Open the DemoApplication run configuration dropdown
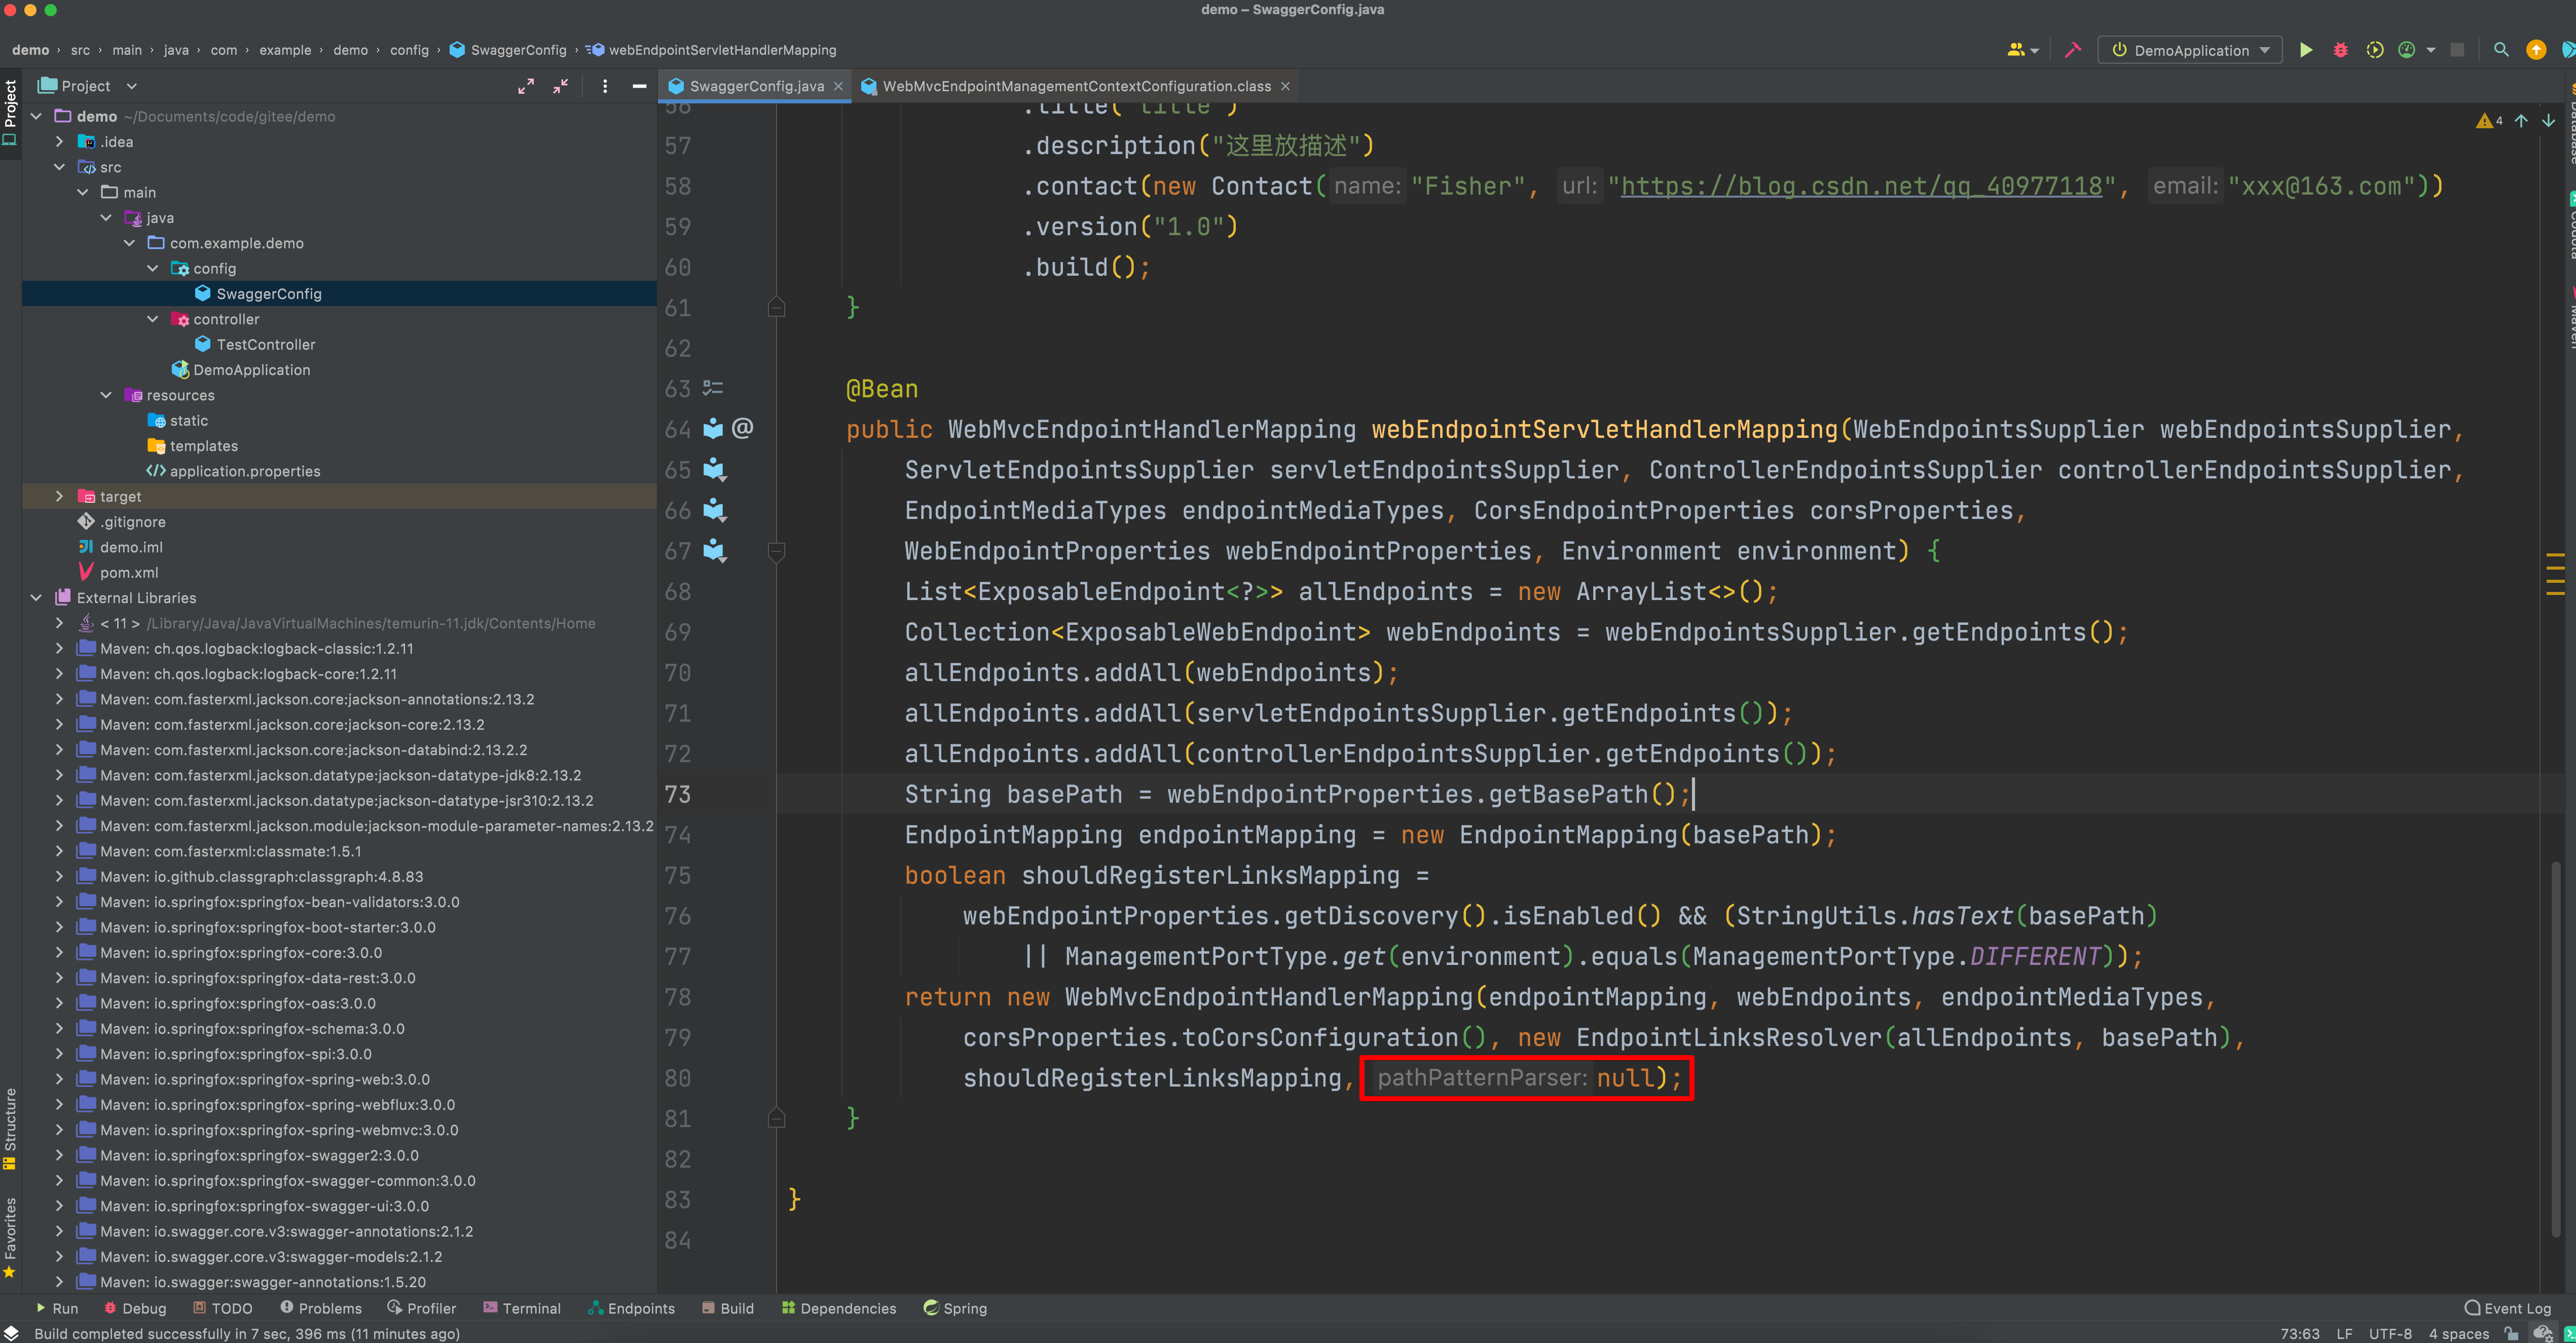The image size is (2576, 1343). click(x=2264, y=49)
